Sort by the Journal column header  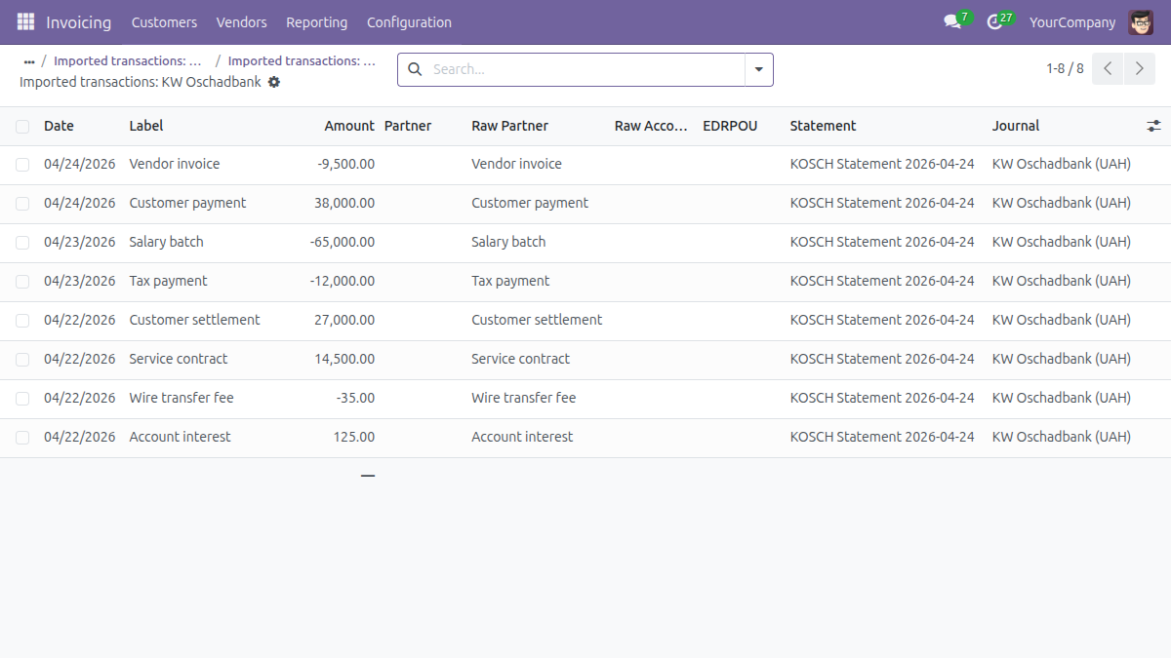[x=1016, y=126]
